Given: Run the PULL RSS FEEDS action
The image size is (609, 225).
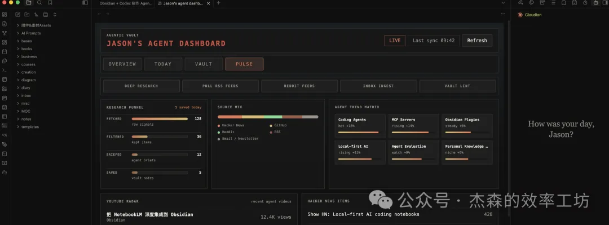Looking at the screenshot, I should [x=220, y=86].
